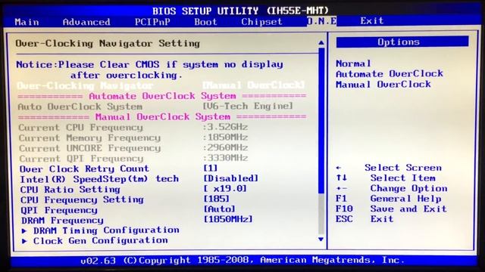Click F1 General Help entry
Image resolution: width=485 pixels, height=272 pixels.
coord(389,199)
